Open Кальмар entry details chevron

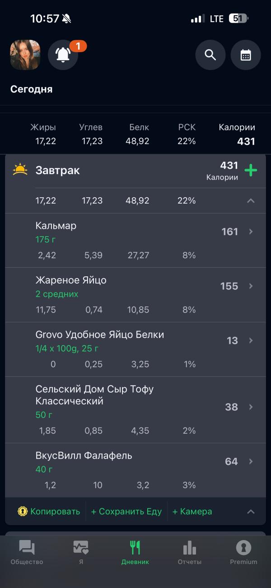(x=251, y=232)
